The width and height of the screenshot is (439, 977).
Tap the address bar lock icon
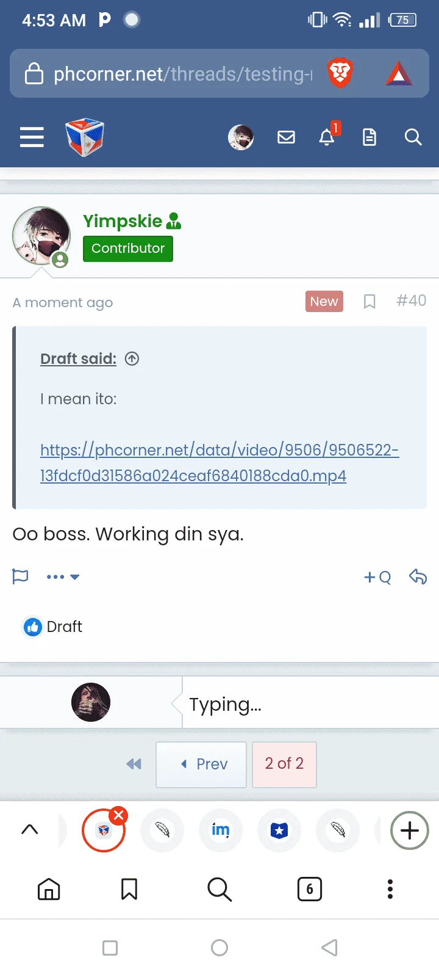point(34,73)
